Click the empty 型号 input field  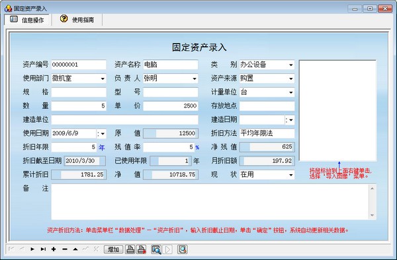pyautogui.click(x=171, y=92)
